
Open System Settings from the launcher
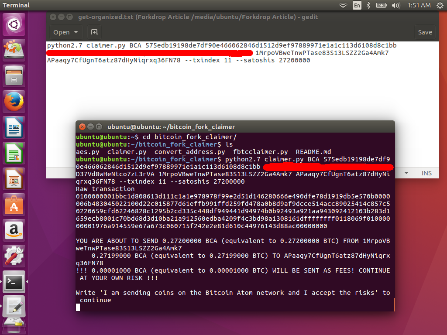coord(14,256)
